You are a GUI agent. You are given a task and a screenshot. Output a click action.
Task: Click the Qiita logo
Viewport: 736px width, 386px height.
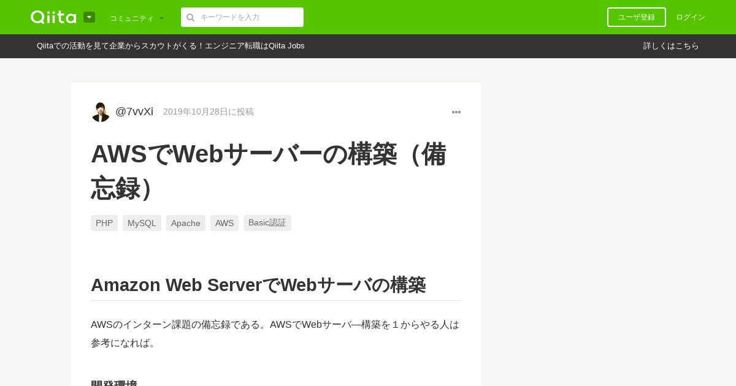pos(53,17)
